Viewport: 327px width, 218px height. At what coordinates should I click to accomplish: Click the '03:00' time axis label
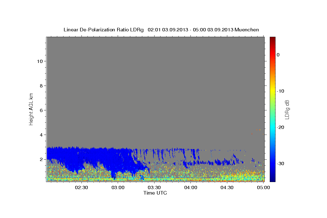(118, 188)
